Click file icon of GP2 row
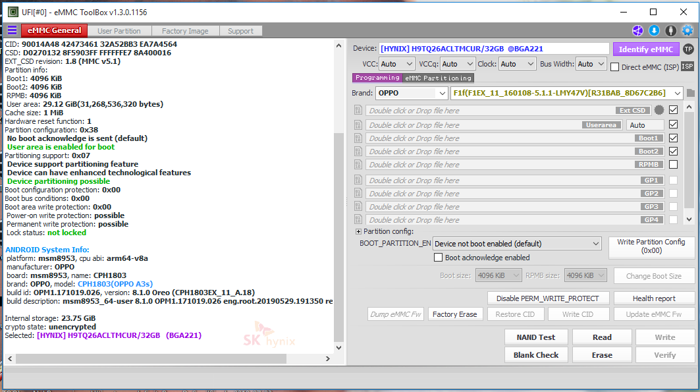The image size is (700, 392). (x=358, y=193)
